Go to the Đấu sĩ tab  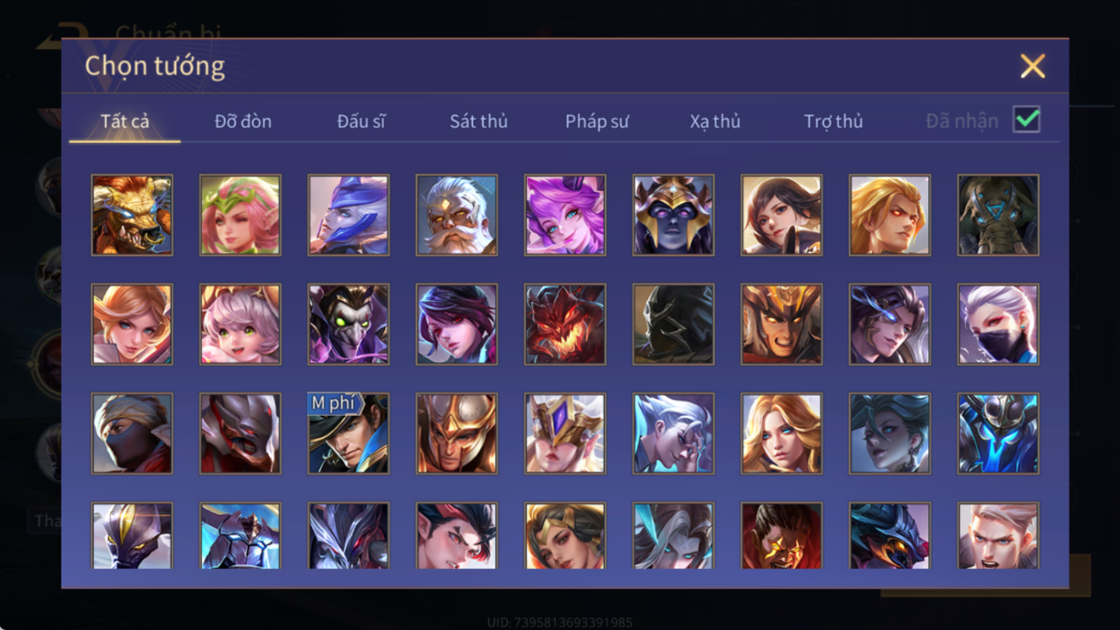tap(361, 121)
